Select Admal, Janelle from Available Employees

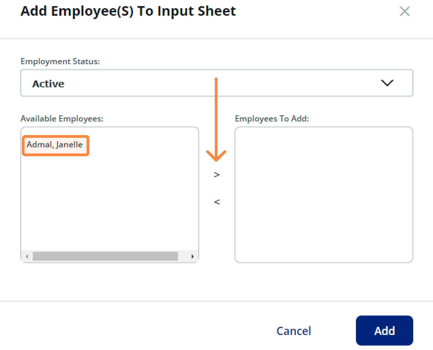[x=55, y=145]
